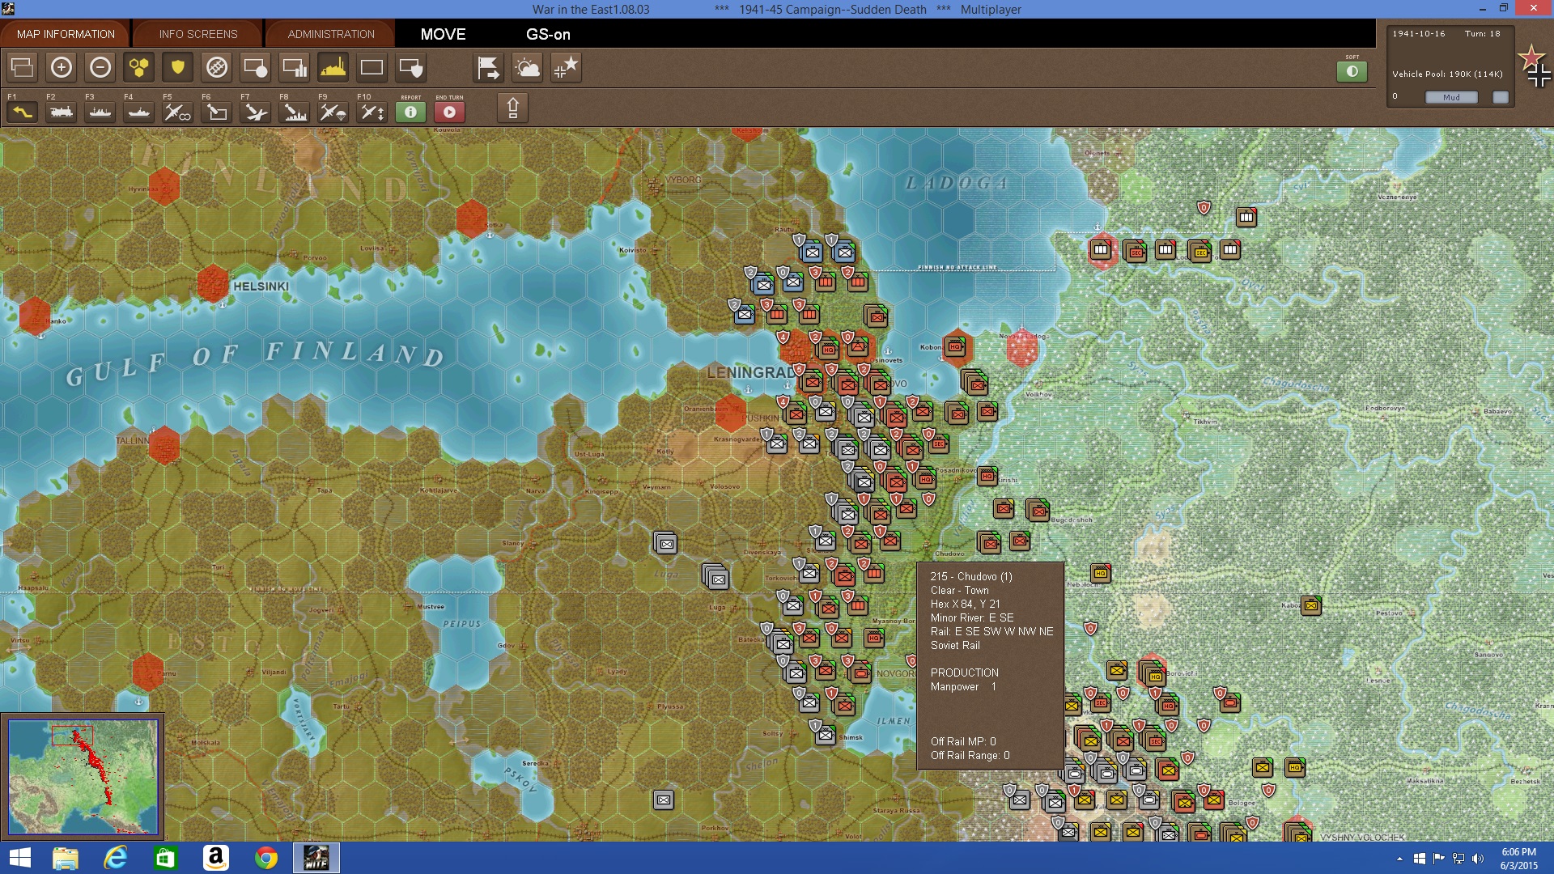Click the empty rectangle toolbar icon

372,67
